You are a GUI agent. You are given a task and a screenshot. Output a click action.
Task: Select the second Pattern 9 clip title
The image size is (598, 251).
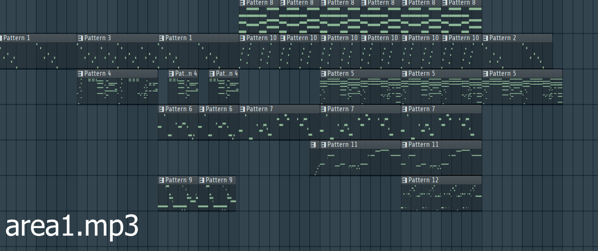pos(219,180)
